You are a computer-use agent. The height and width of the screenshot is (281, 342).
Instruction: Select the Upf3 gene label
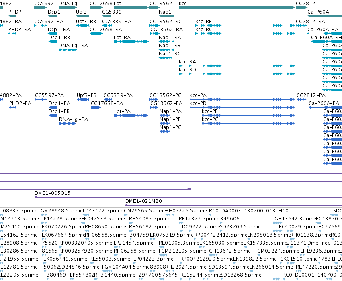click(x=81, y=12)
